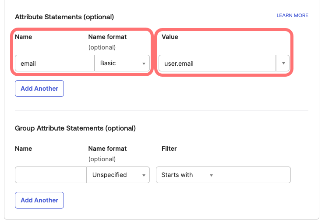Click the Filter column label
Screen dimensions: 325x223
[x=169, y=149]
